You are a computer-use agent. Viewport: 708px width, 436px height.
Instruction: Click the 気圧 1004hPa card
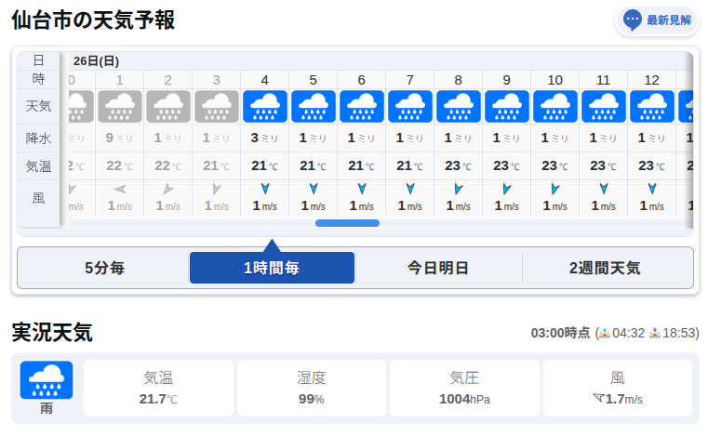464,389
